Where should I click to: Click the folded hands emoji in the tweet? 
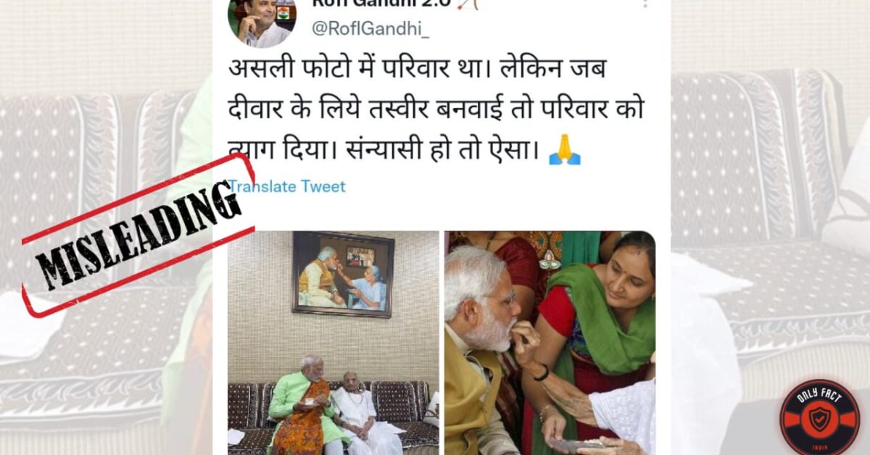[565, 150]
